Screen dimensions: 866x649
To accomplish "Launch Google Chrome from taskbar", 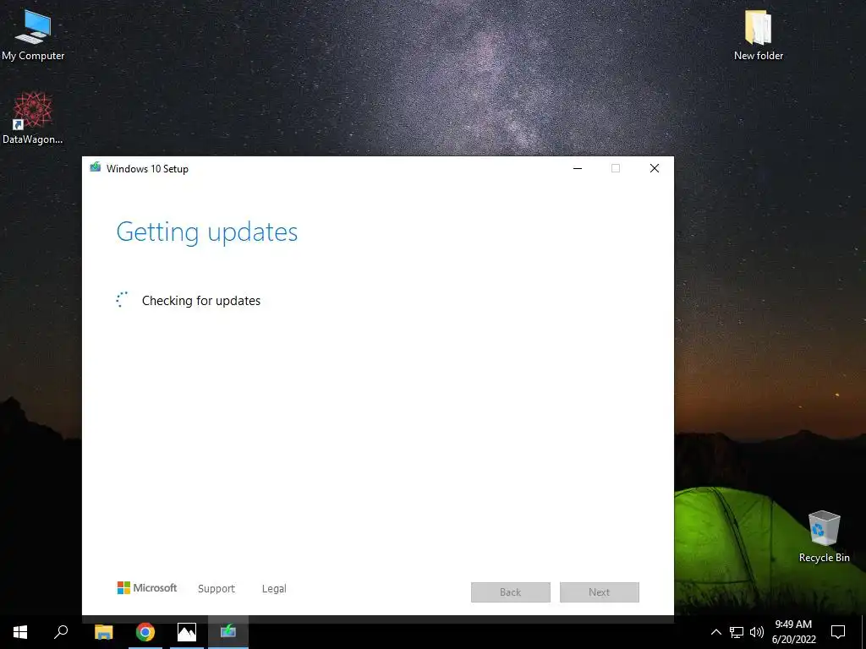I will pos(145,632).
